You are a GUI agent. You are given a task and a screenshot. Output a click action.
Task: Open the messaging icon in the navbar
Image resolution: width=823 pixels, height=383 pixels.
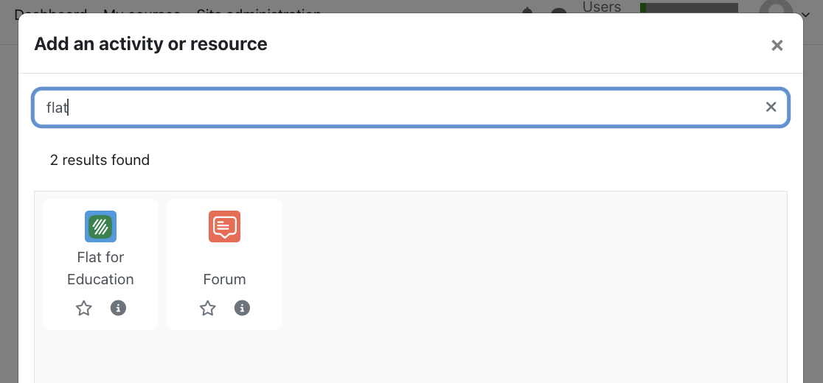point(560,10)
